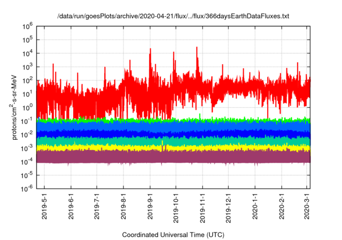Click the yellow flux data band

[173, 148]
